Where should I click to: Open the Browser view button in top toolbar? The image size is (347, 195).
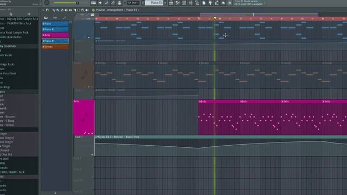tap(197, 3)
